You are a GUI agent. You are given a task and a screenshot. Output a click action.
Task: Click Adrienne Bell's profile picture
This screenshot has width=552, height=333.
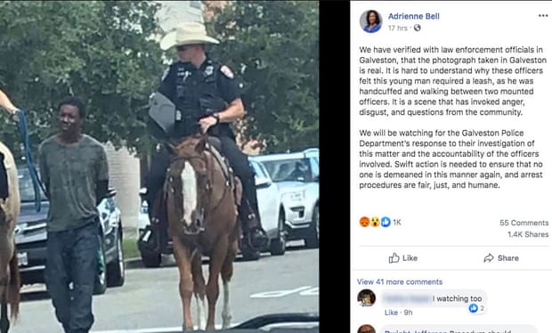[370, 21]
